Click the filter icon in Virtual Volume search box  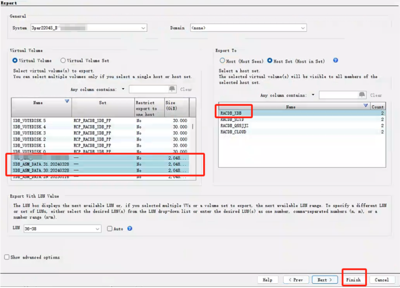172,89
